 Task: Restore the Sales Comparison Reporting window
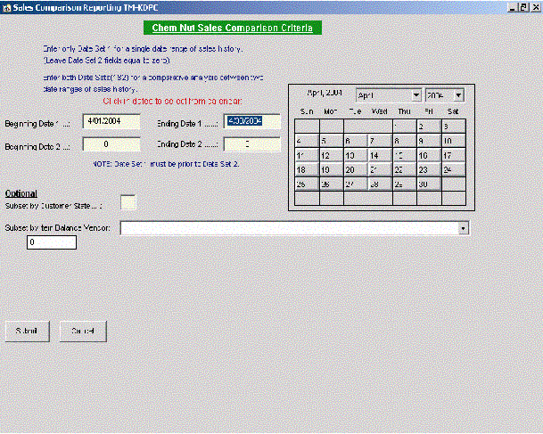523,7
